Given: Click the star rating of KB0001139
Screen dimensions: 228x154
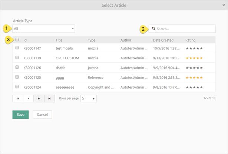Looking at the screenshot, I should tap(194, 58).
